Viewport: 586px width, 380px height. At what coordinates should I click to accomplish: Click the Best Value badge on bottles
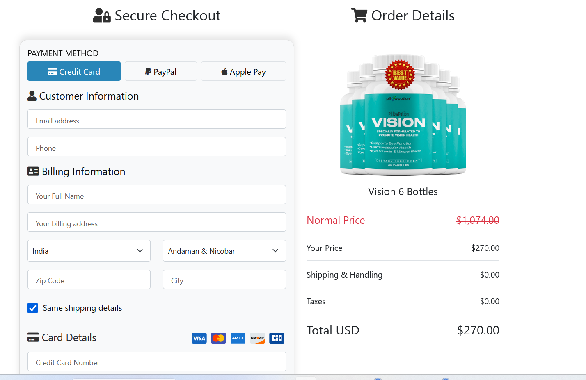[x=400, y=74]
